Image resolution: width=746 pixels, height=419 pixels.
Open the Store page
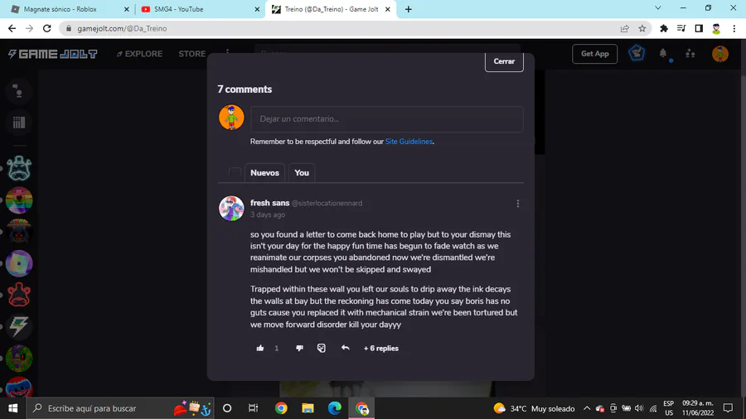click(191, 54)
